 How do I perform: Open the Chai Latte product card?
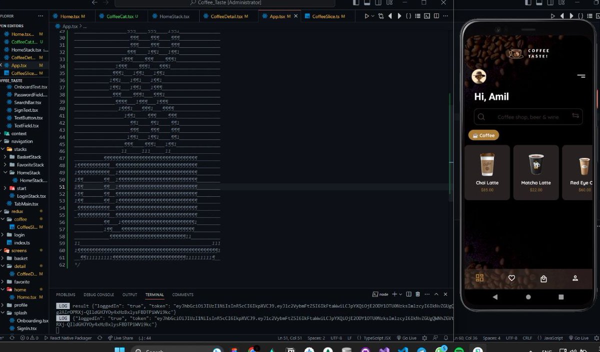tap(487, 172)
